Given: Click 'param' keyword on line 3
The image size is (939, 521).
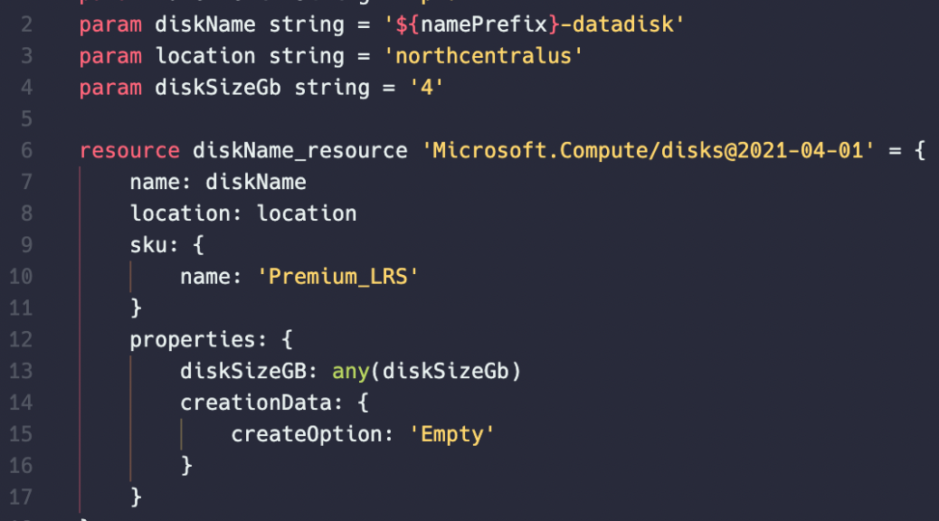Looking at the screenshot, I should click(x=110, y=57).
